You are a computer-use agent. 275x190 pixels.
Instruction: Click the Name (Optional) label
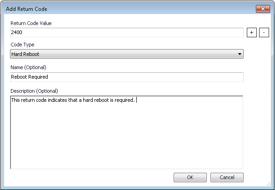28,67
